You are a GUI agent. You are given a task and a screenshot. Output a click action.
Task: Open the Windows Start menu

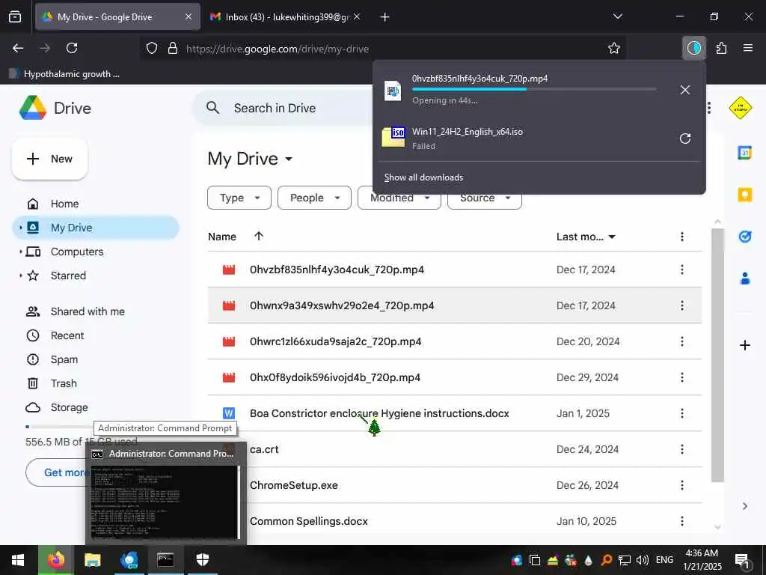click(x=18, y=560)
